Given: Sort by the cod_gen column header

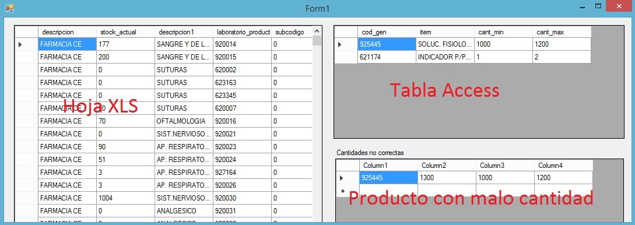Looking at the screenshot, I should click(x=387, y=32).
